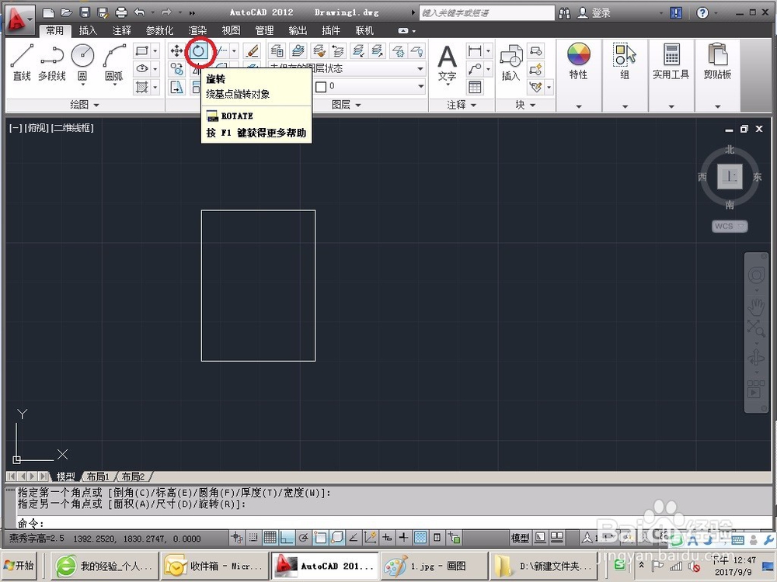This screenshot has width=777, height=582.
Task: Click the Undo arrow icon
Action: click(140, 13)
